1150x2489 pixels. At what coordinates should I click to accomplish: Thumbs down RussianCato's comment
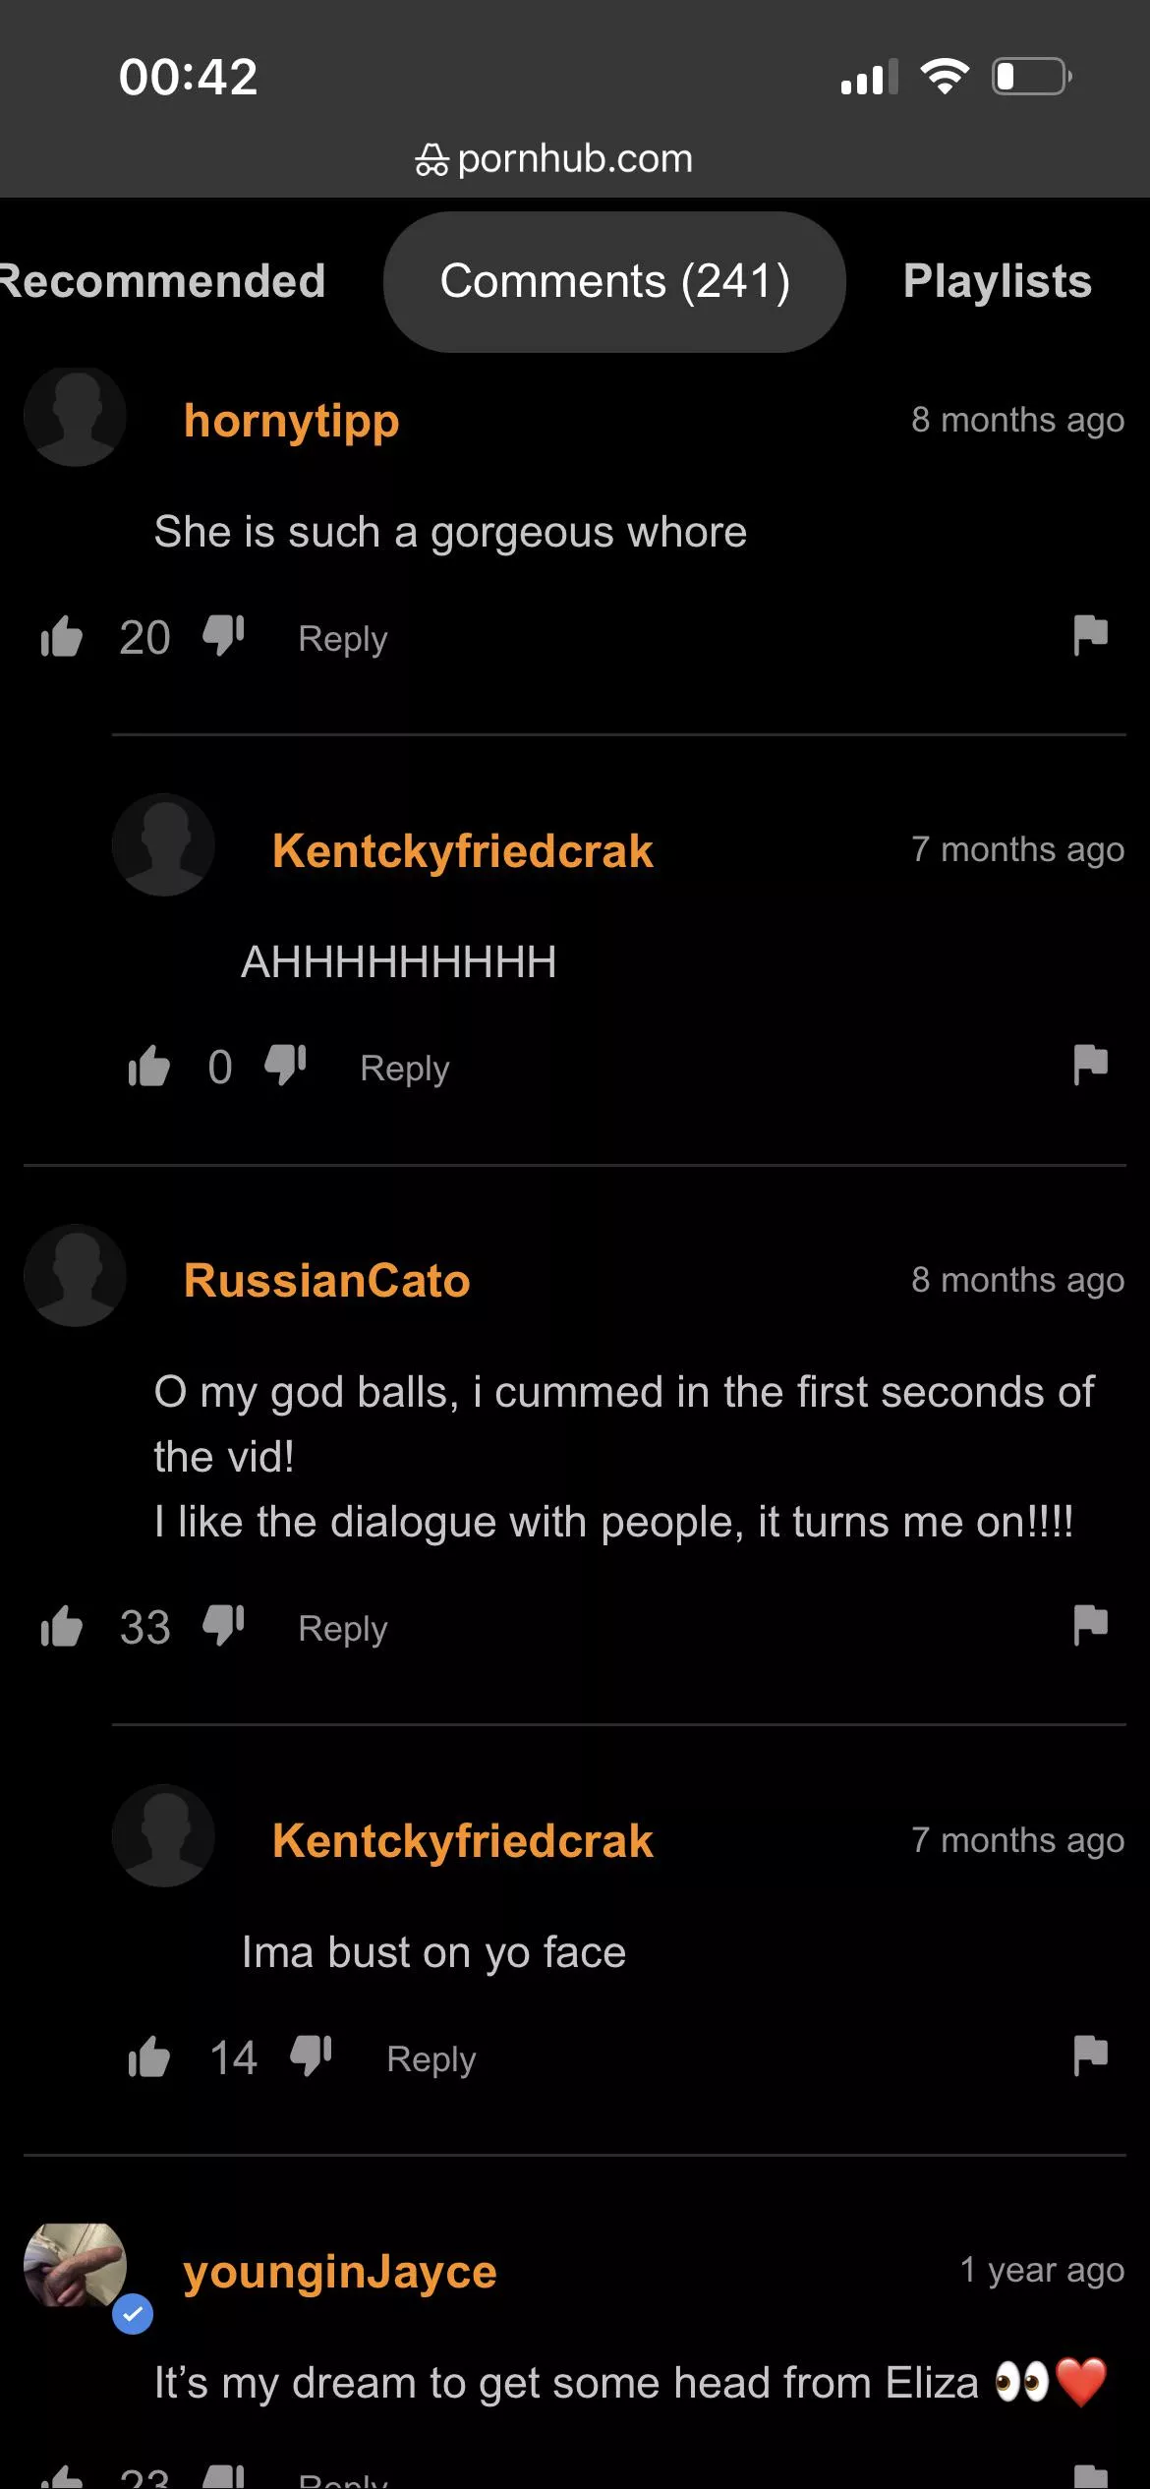(223, 1627)
